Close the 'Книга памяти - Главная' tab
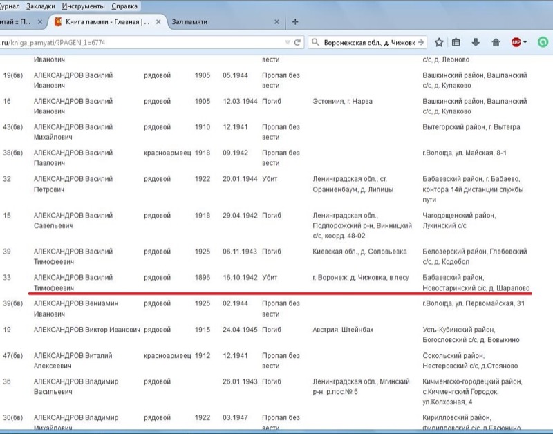 [158, 22]
